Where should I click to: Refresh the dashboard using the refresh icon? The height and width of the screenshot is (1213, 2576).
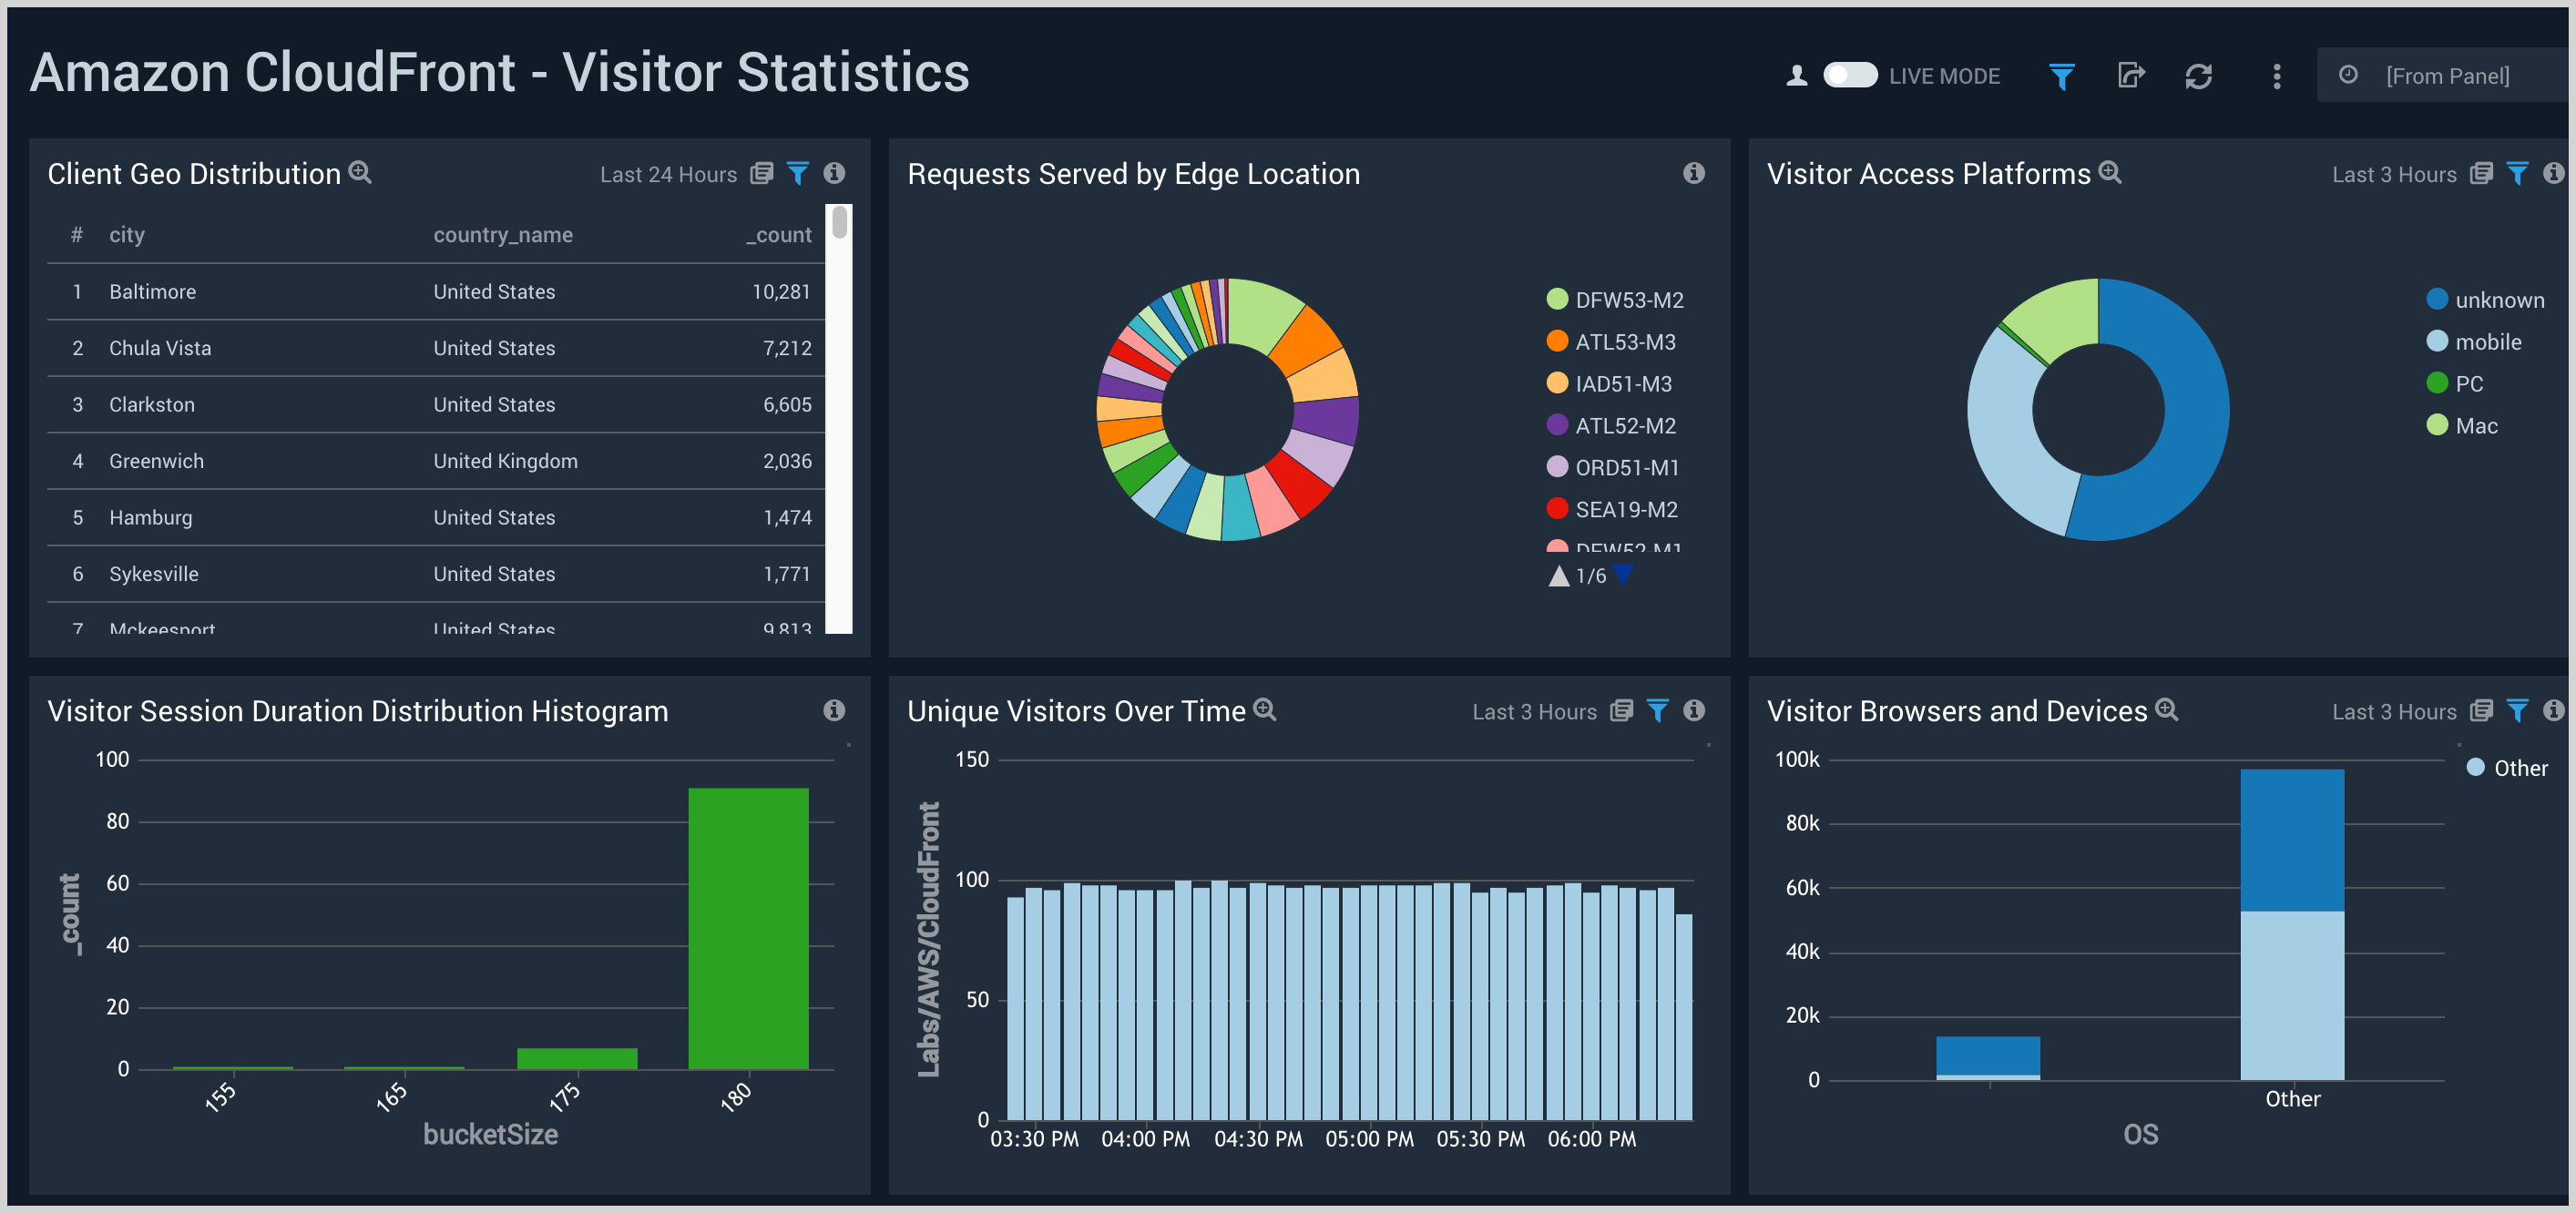click(x=2199, y=75)
